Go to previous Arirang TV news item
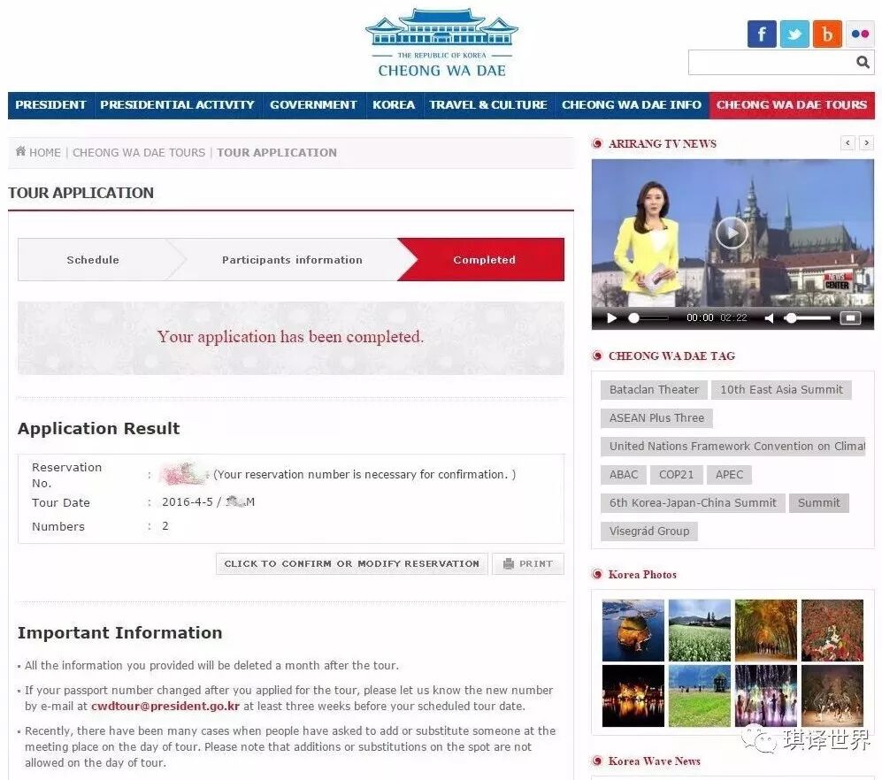 (847, 143)
